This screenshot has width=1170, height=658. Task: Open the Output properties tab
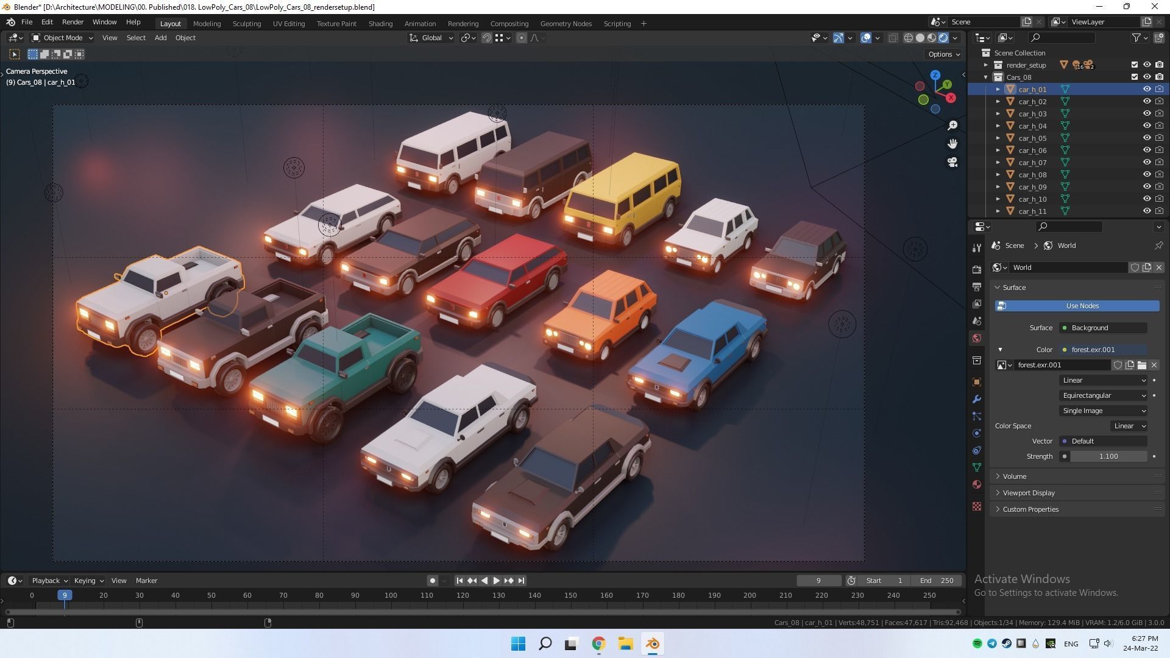[x=977, y=286]
